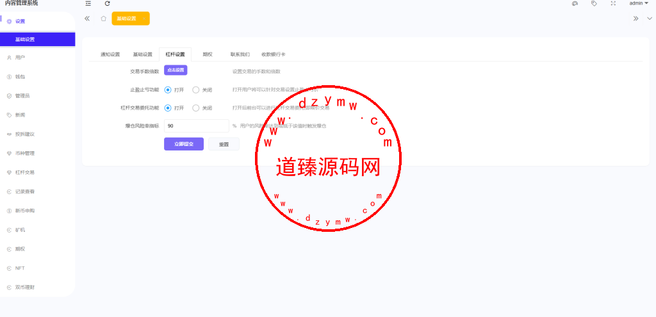Click the 投拆建议 icon in sidebar
The width and height of the screenshot is (656, 317).
pos(9,134)
